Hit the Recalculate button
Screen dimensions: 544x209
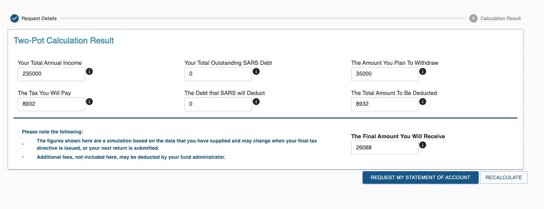504,177
